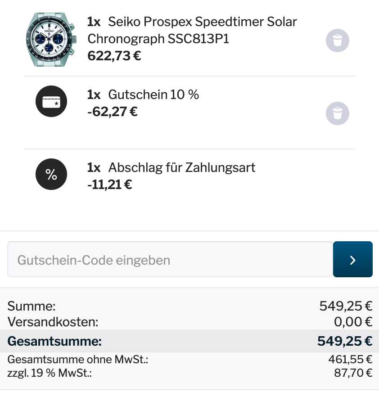Screen dimensions: 379x397
Task: Click the Versandkosten label
Action: (x=53, y=322)
